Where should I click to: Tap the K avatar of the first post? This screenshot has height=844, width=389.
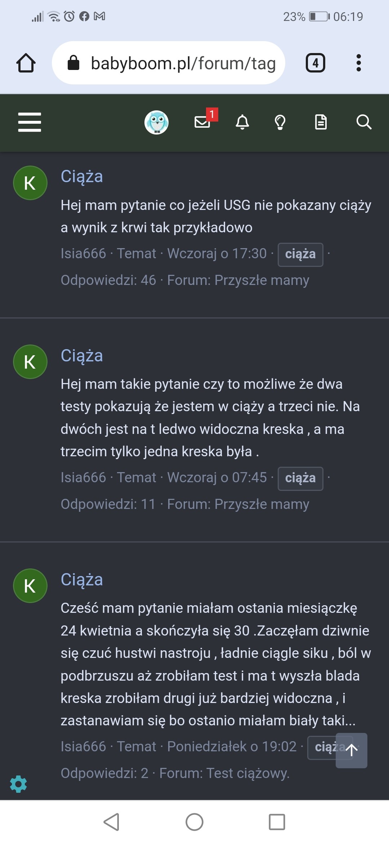[30, 183]
